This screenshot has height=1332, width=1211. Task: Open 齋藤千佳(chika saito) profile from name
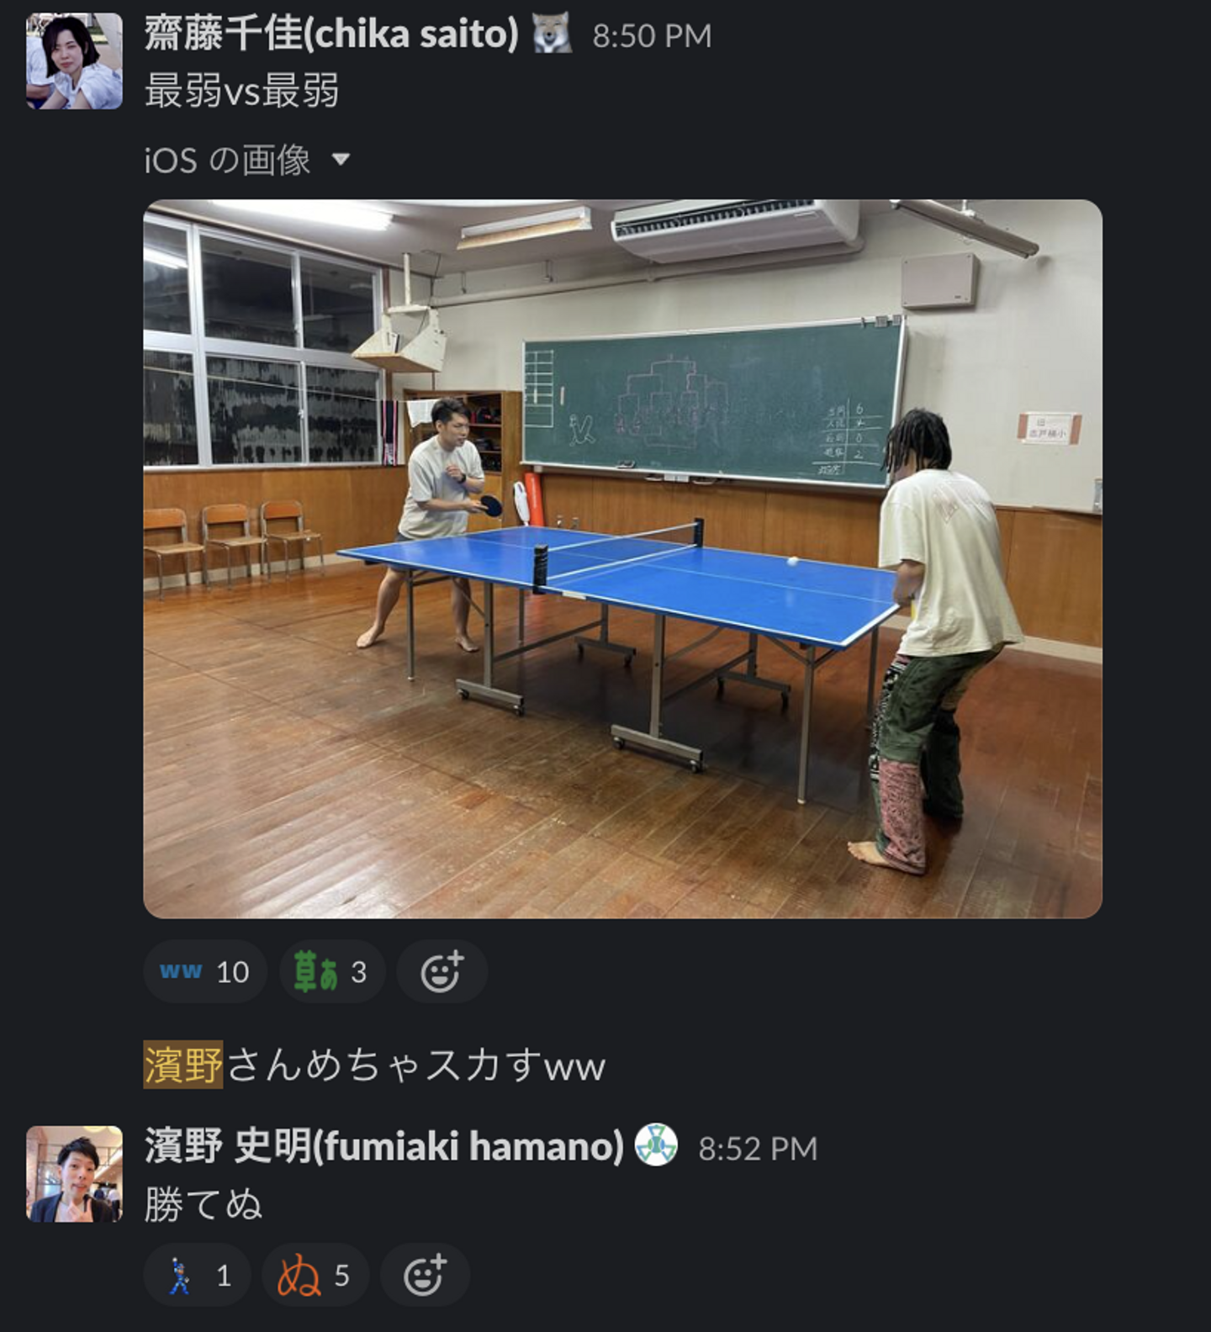point(331,34)
